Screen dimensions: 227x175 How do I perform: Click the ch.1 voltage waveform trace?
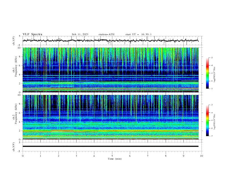(110, 41)
